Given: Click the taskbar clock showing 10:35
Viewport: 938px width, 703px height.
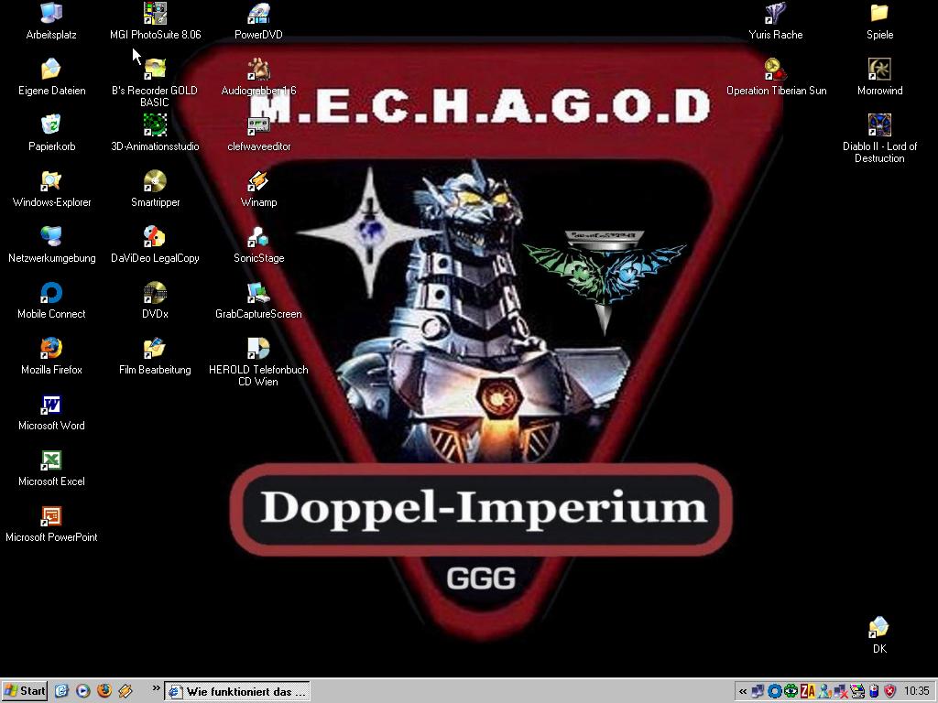Looking at the screenshot, I should click(x=916, y=691).
